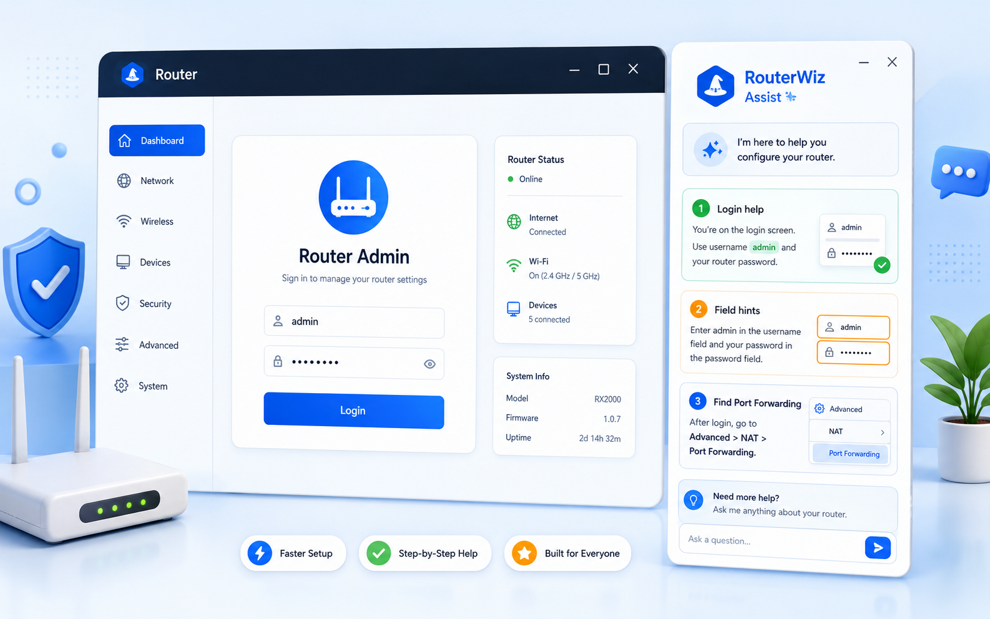Click the '5 connected' devices text
Image resolution: width=990 pixels, height=619 pixels.
pyautogui.click(x=549, y=319)
